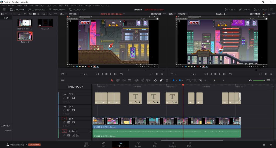Toggle the DIM audio button
This screenshot has width=276, height=148.
click(268, 80)
